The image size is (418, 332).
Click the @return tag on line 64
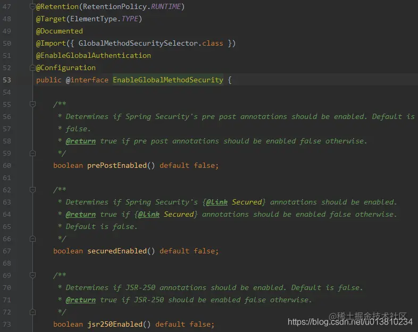tap(80, 214)
